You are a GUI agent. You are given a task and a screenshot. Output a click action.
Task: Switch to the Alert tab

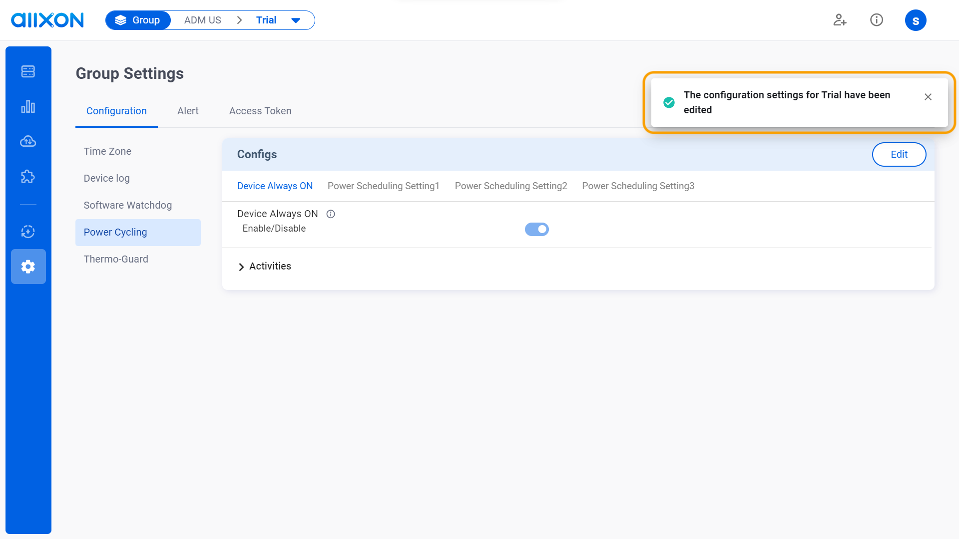pos(188,111)
